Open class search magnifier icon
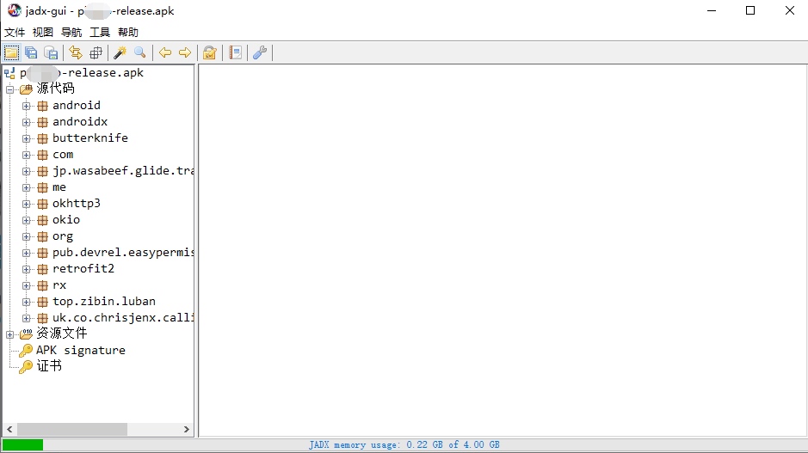The width and height of the screenshot is (808, 453). point(140,52)
